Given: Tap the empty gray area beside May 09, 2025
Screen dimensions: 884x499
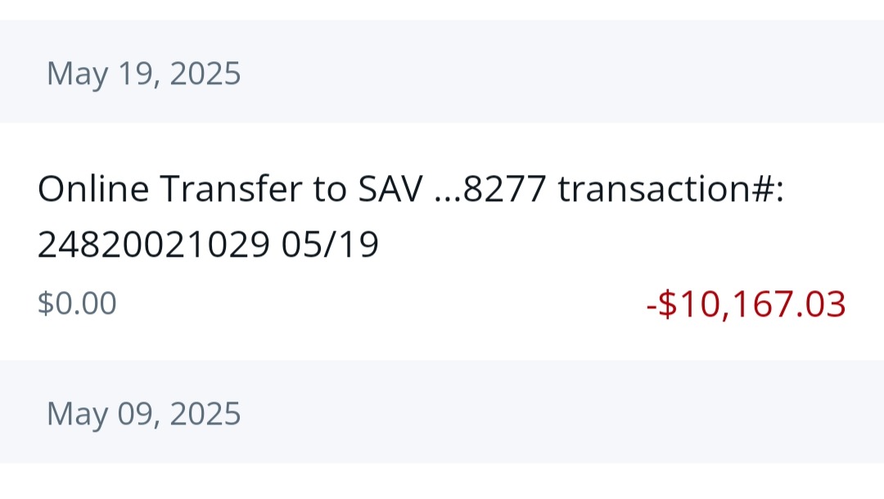Looking at the screenshot, I should (x=573, y=413).
